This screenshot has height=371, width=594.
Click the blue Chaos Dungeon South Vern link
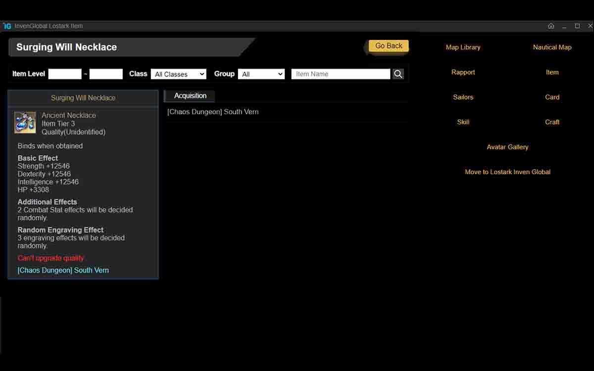[63, 271]
